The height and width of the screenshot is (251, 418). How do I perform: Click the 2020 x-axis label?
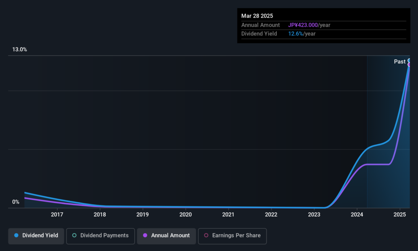point(186,215)
